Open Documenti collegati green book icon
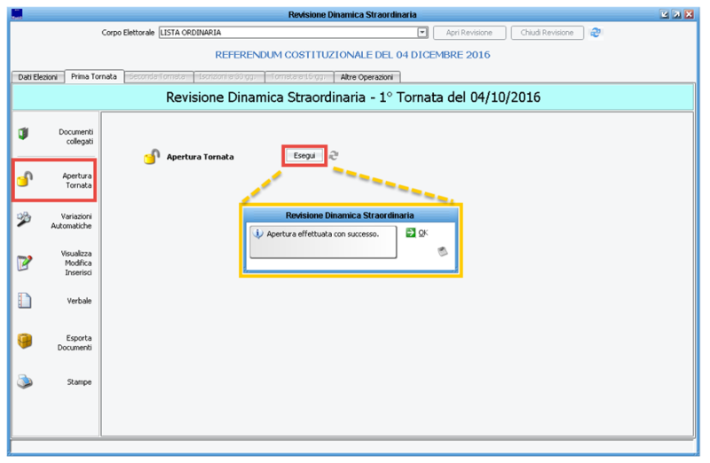710x463 pixels. pos(23,134)
